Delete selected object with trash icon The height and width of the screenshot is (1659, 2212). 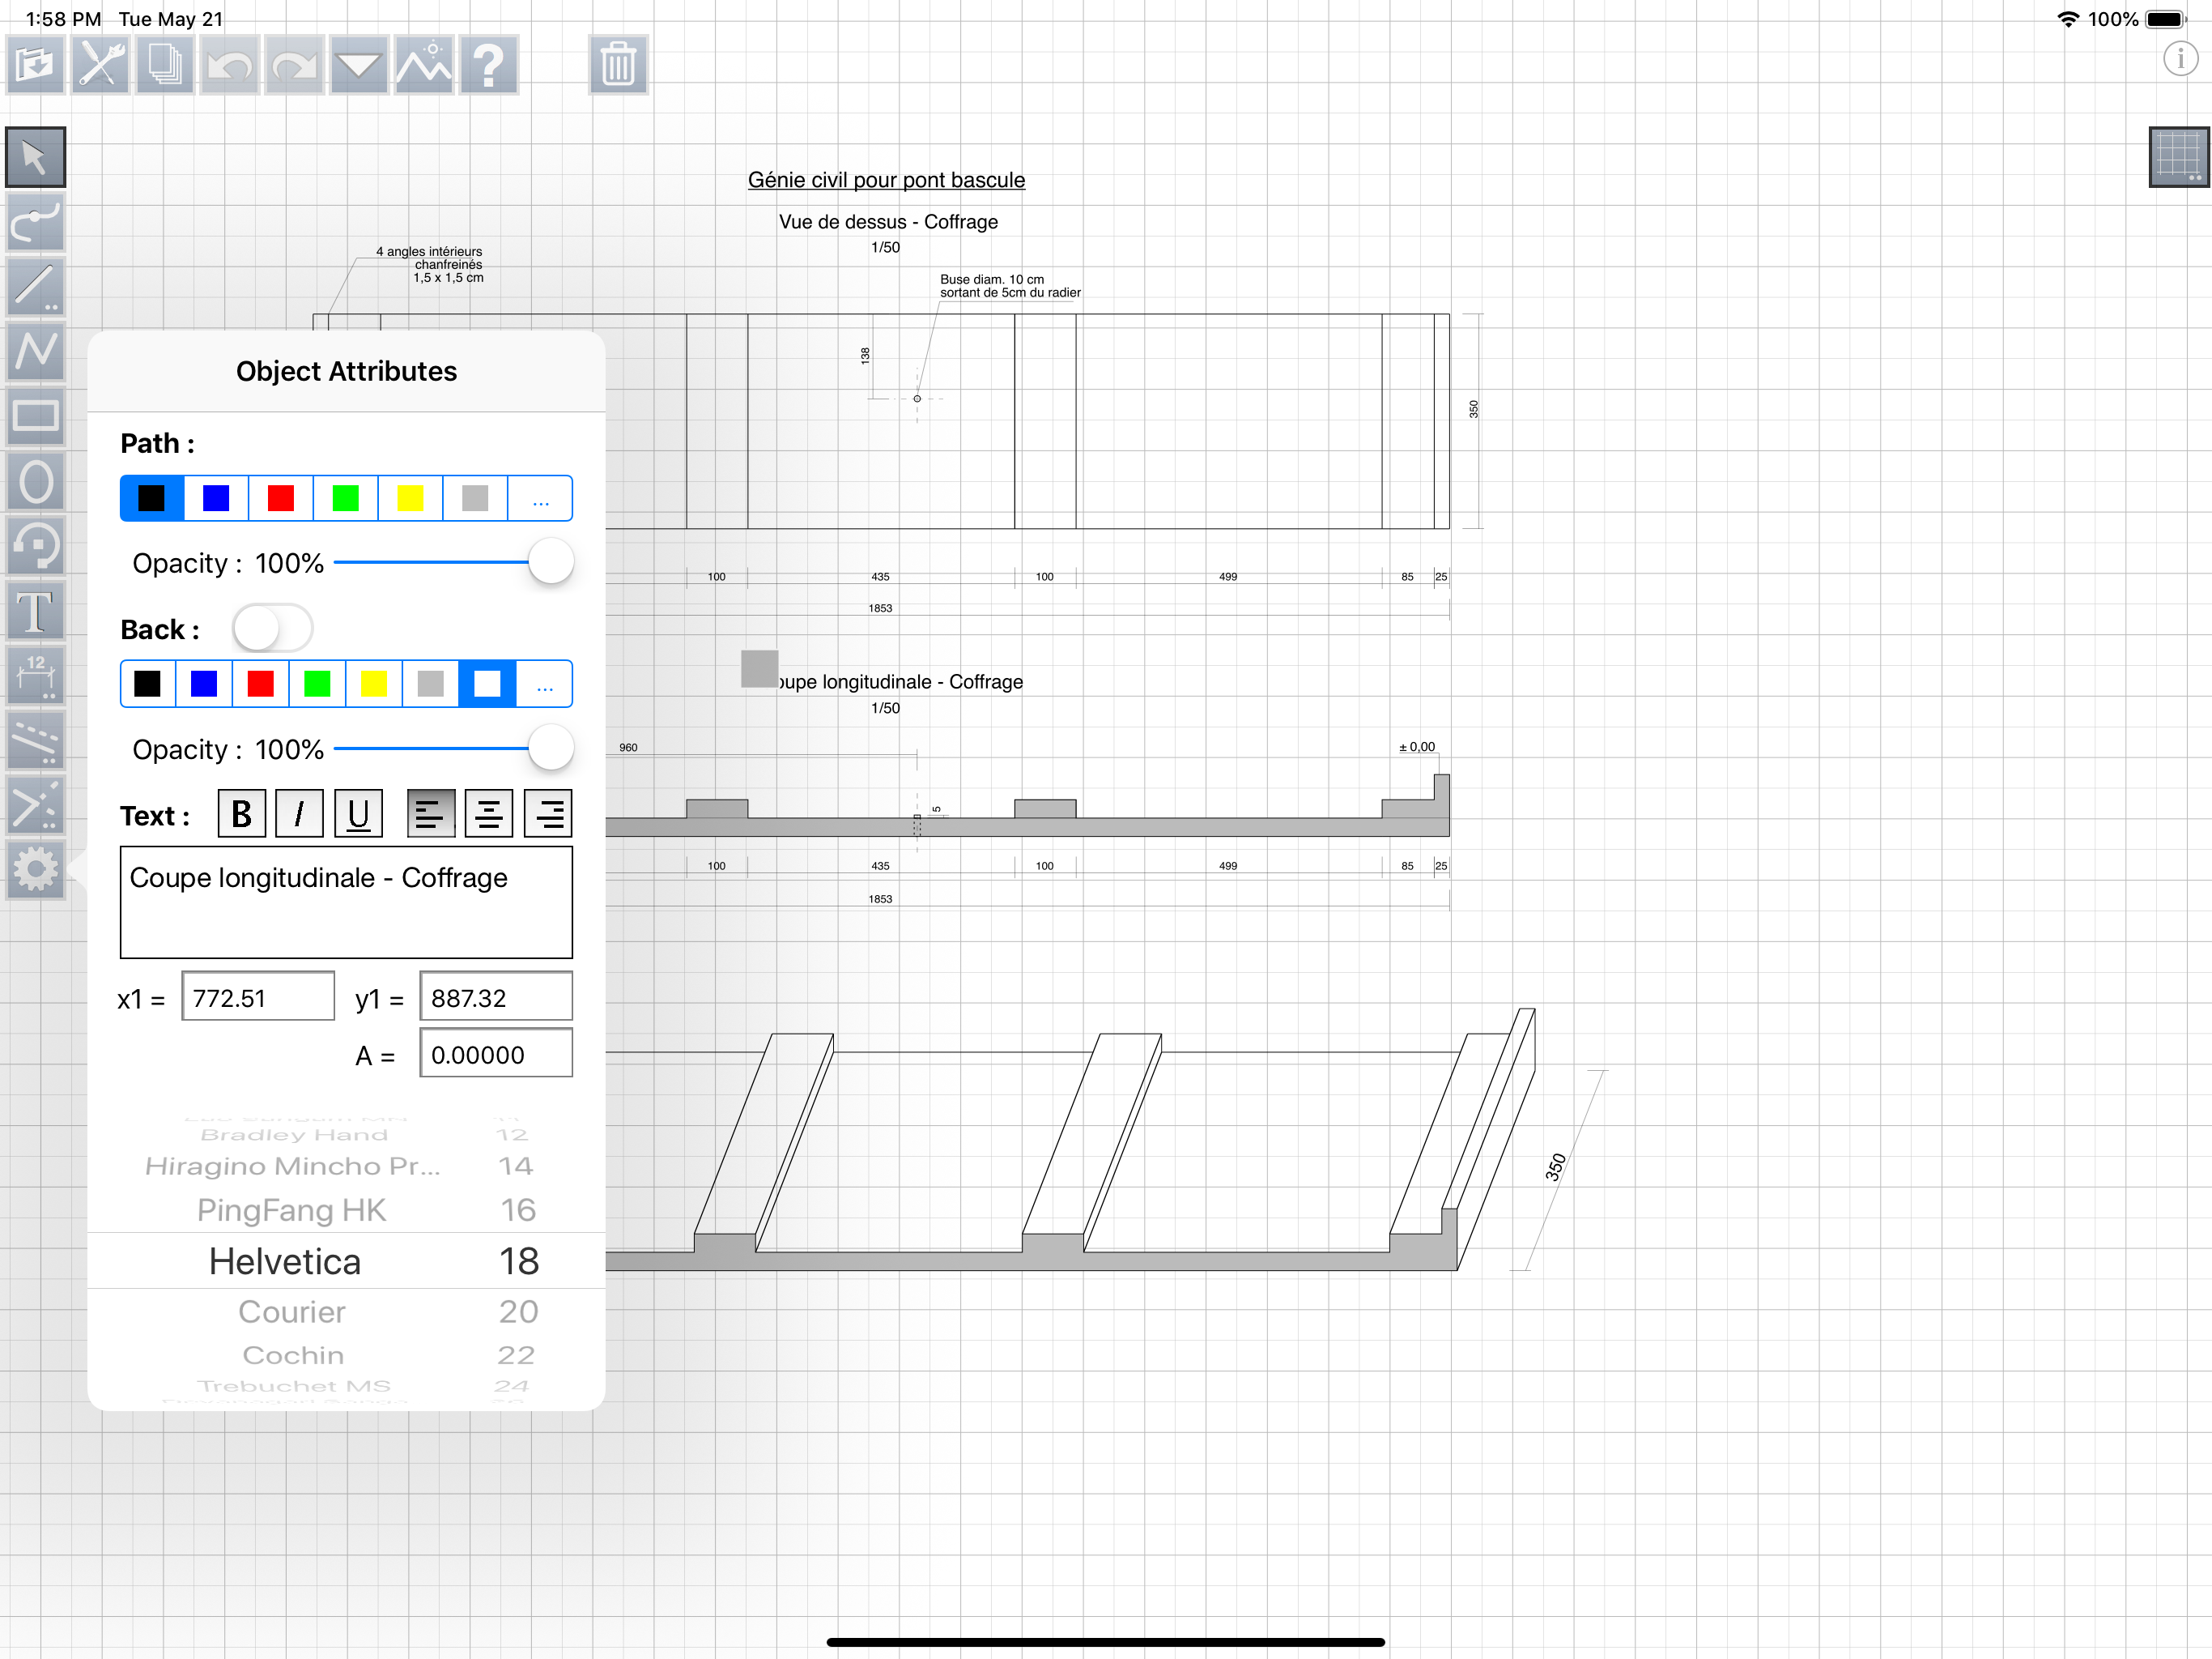(618, 65)
